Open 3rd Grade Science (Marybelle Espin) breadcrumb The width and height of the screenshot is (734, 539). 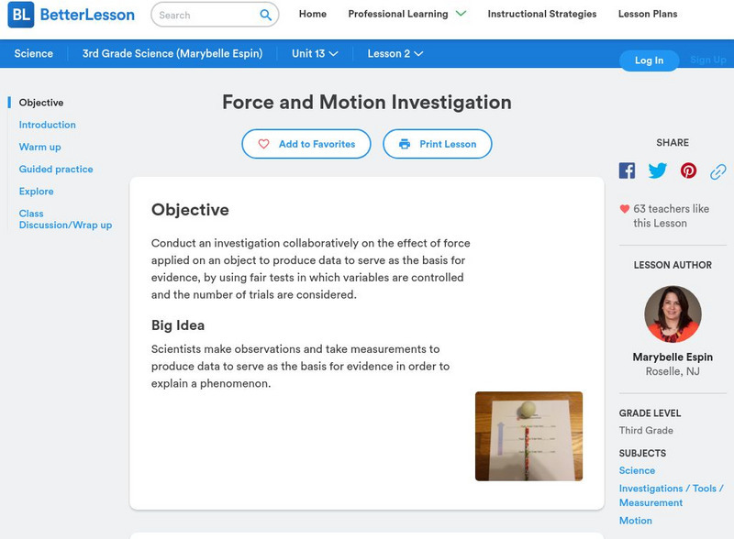tap(172, 53)
